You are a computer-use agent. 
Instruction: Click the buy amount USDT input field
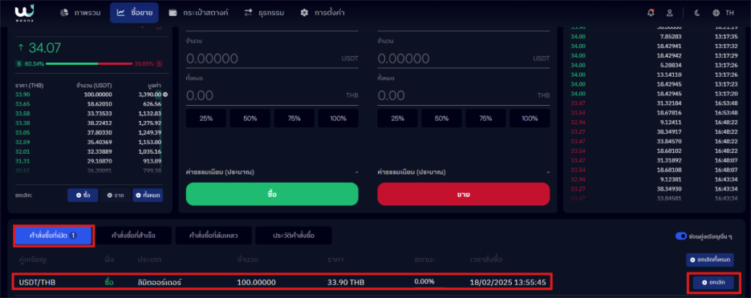click(272, 58)
